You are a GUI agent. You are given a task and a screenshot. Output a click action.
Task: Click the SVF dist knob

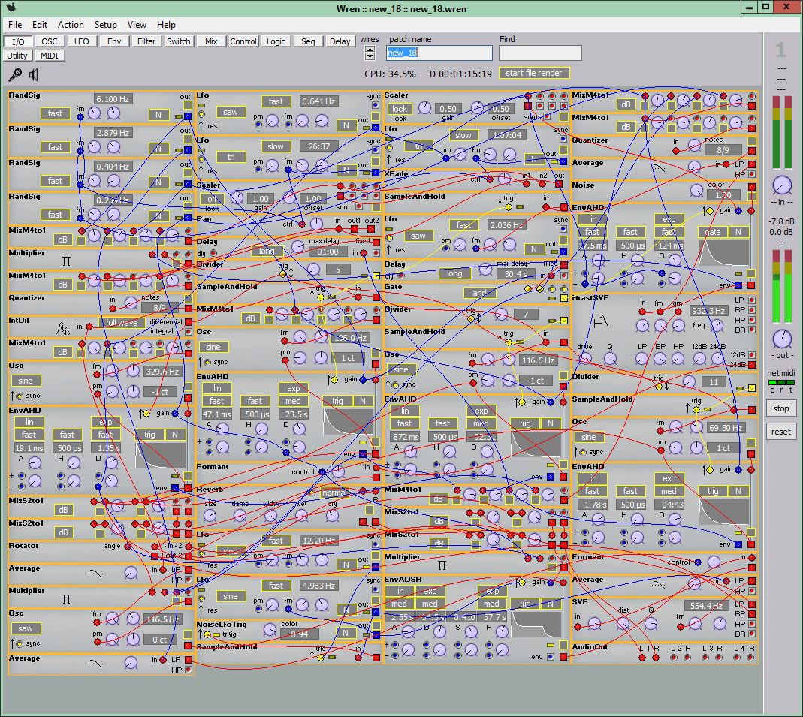pos(623,623)
